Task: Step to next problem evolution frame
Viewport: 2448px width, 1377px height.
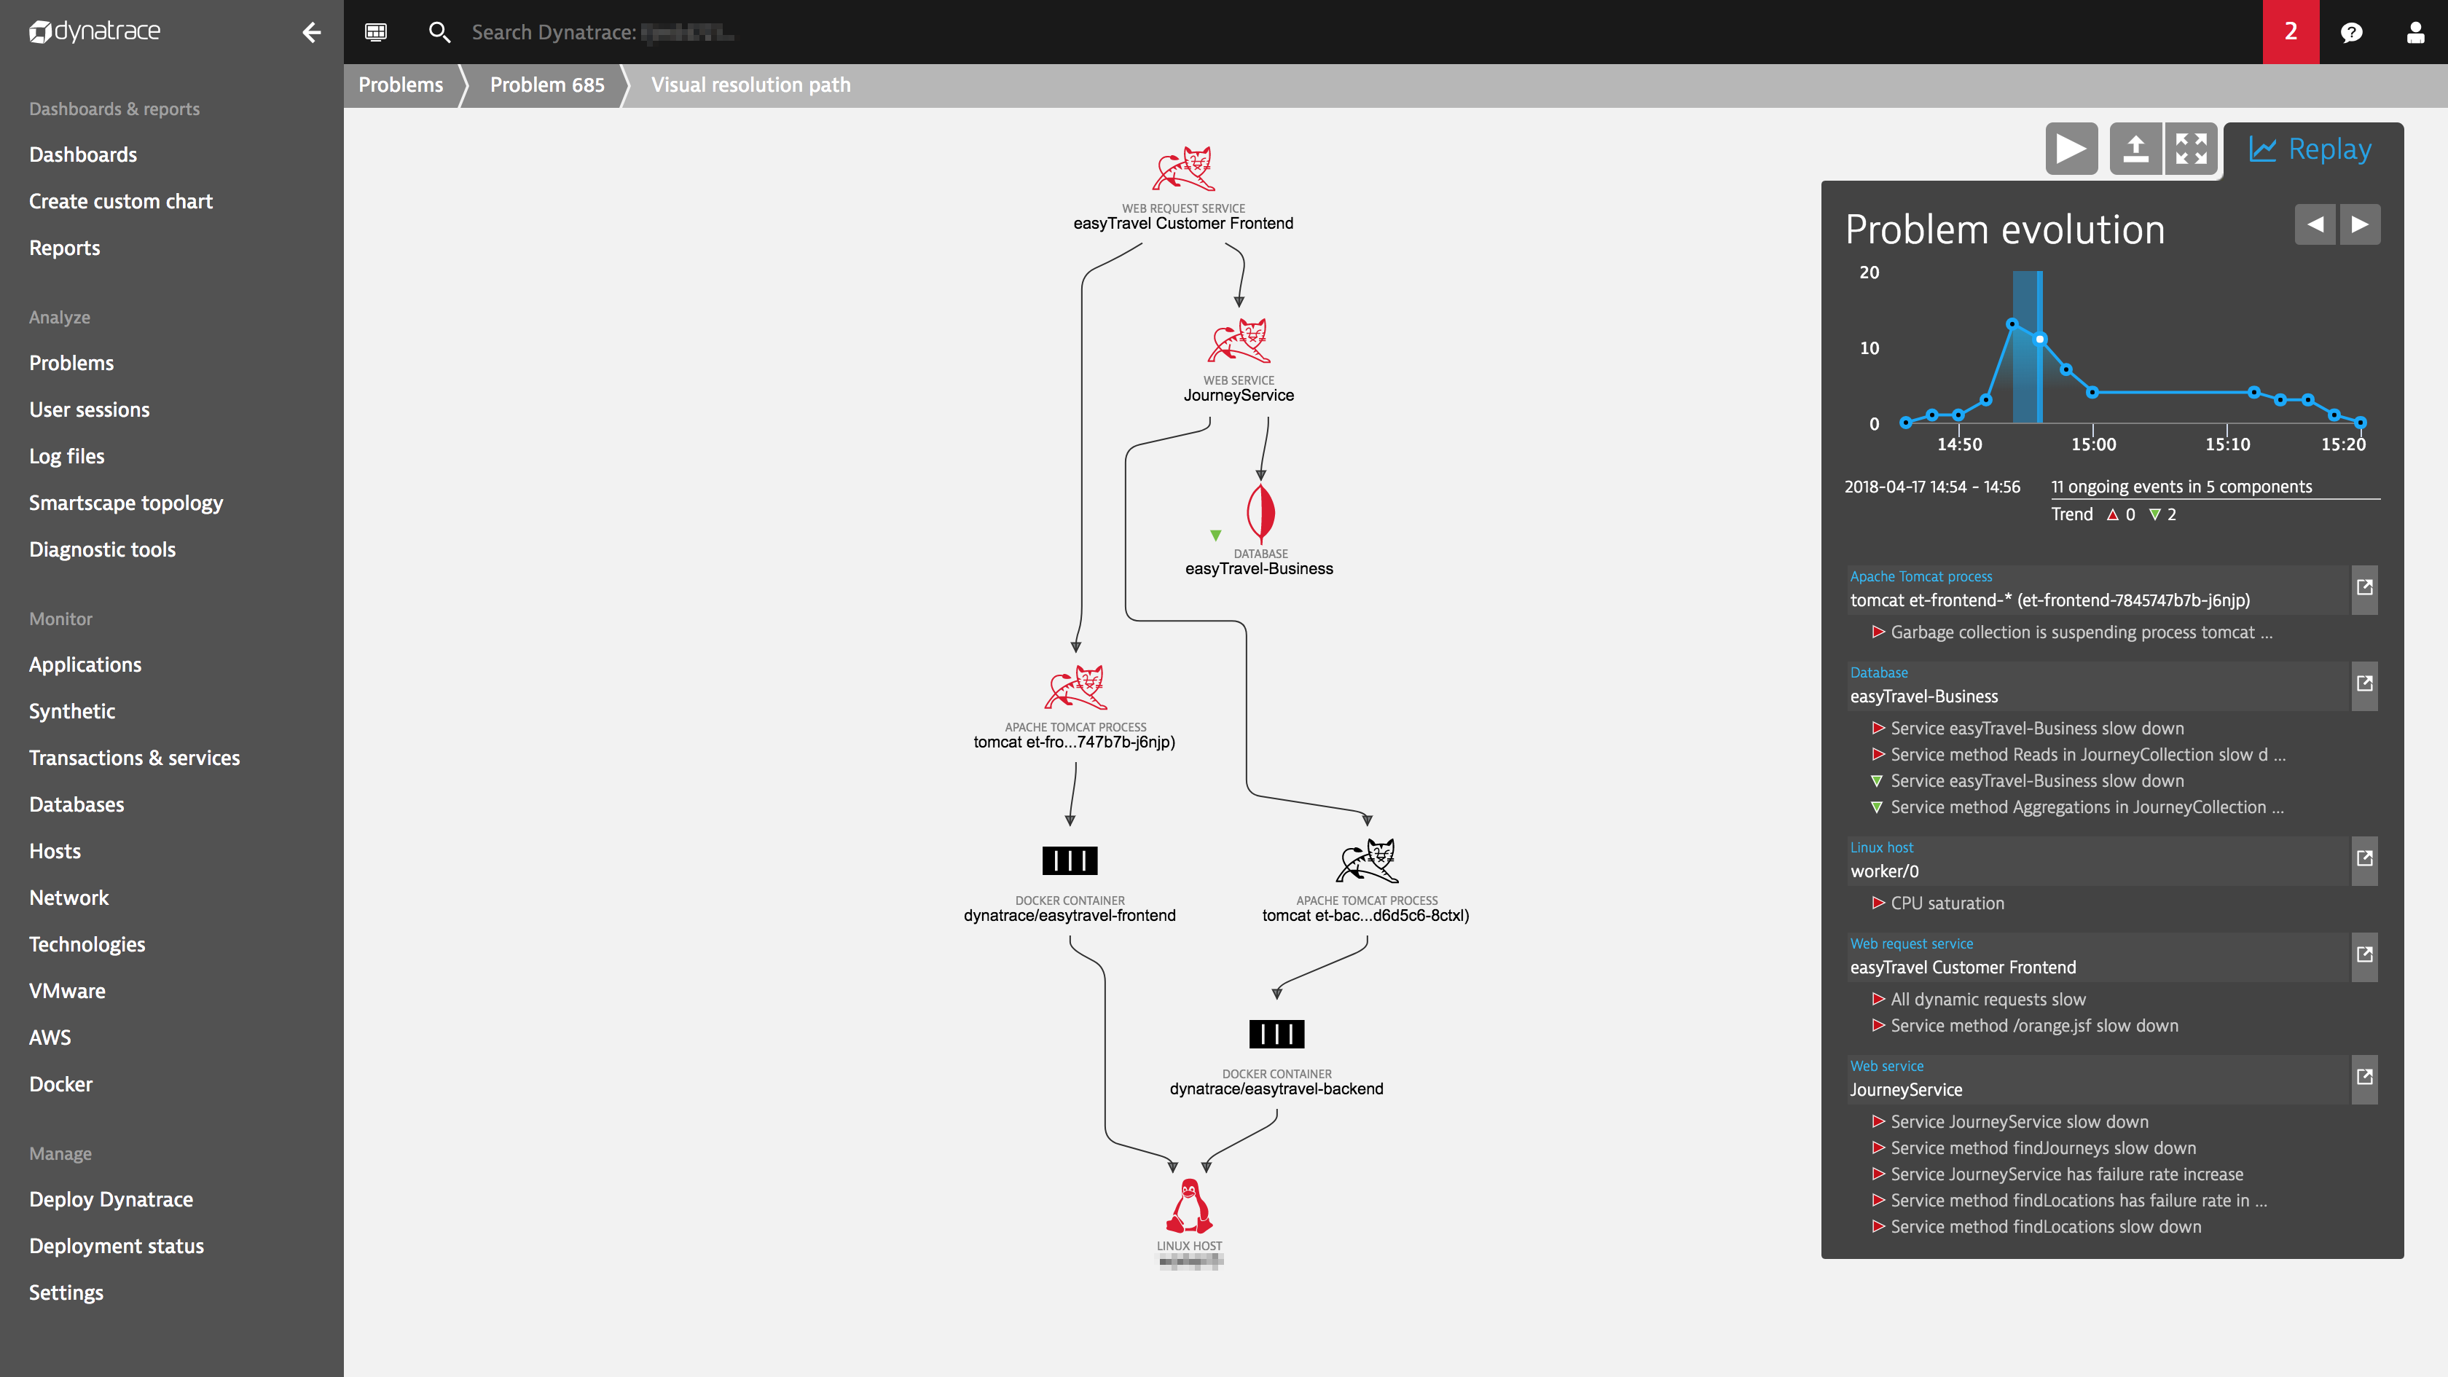Action: tap(2360, 224)
